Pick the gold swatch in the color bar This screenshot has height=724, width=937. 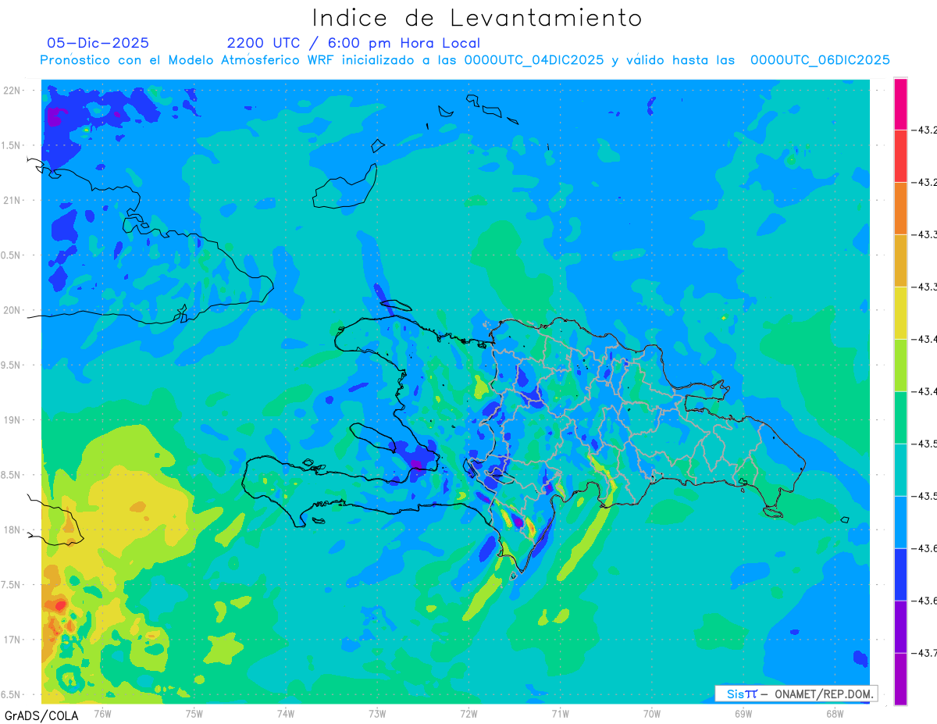pyautogui.click(x=900, y=261)
